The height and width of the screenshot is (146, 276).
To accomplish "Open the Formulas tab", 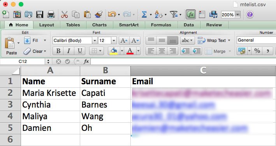I will click(x=161, y=25).
